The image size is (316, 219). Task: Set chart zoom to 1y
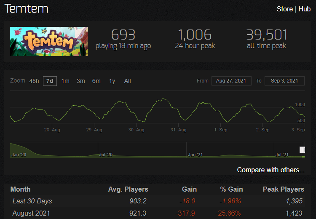pos(112,81)
